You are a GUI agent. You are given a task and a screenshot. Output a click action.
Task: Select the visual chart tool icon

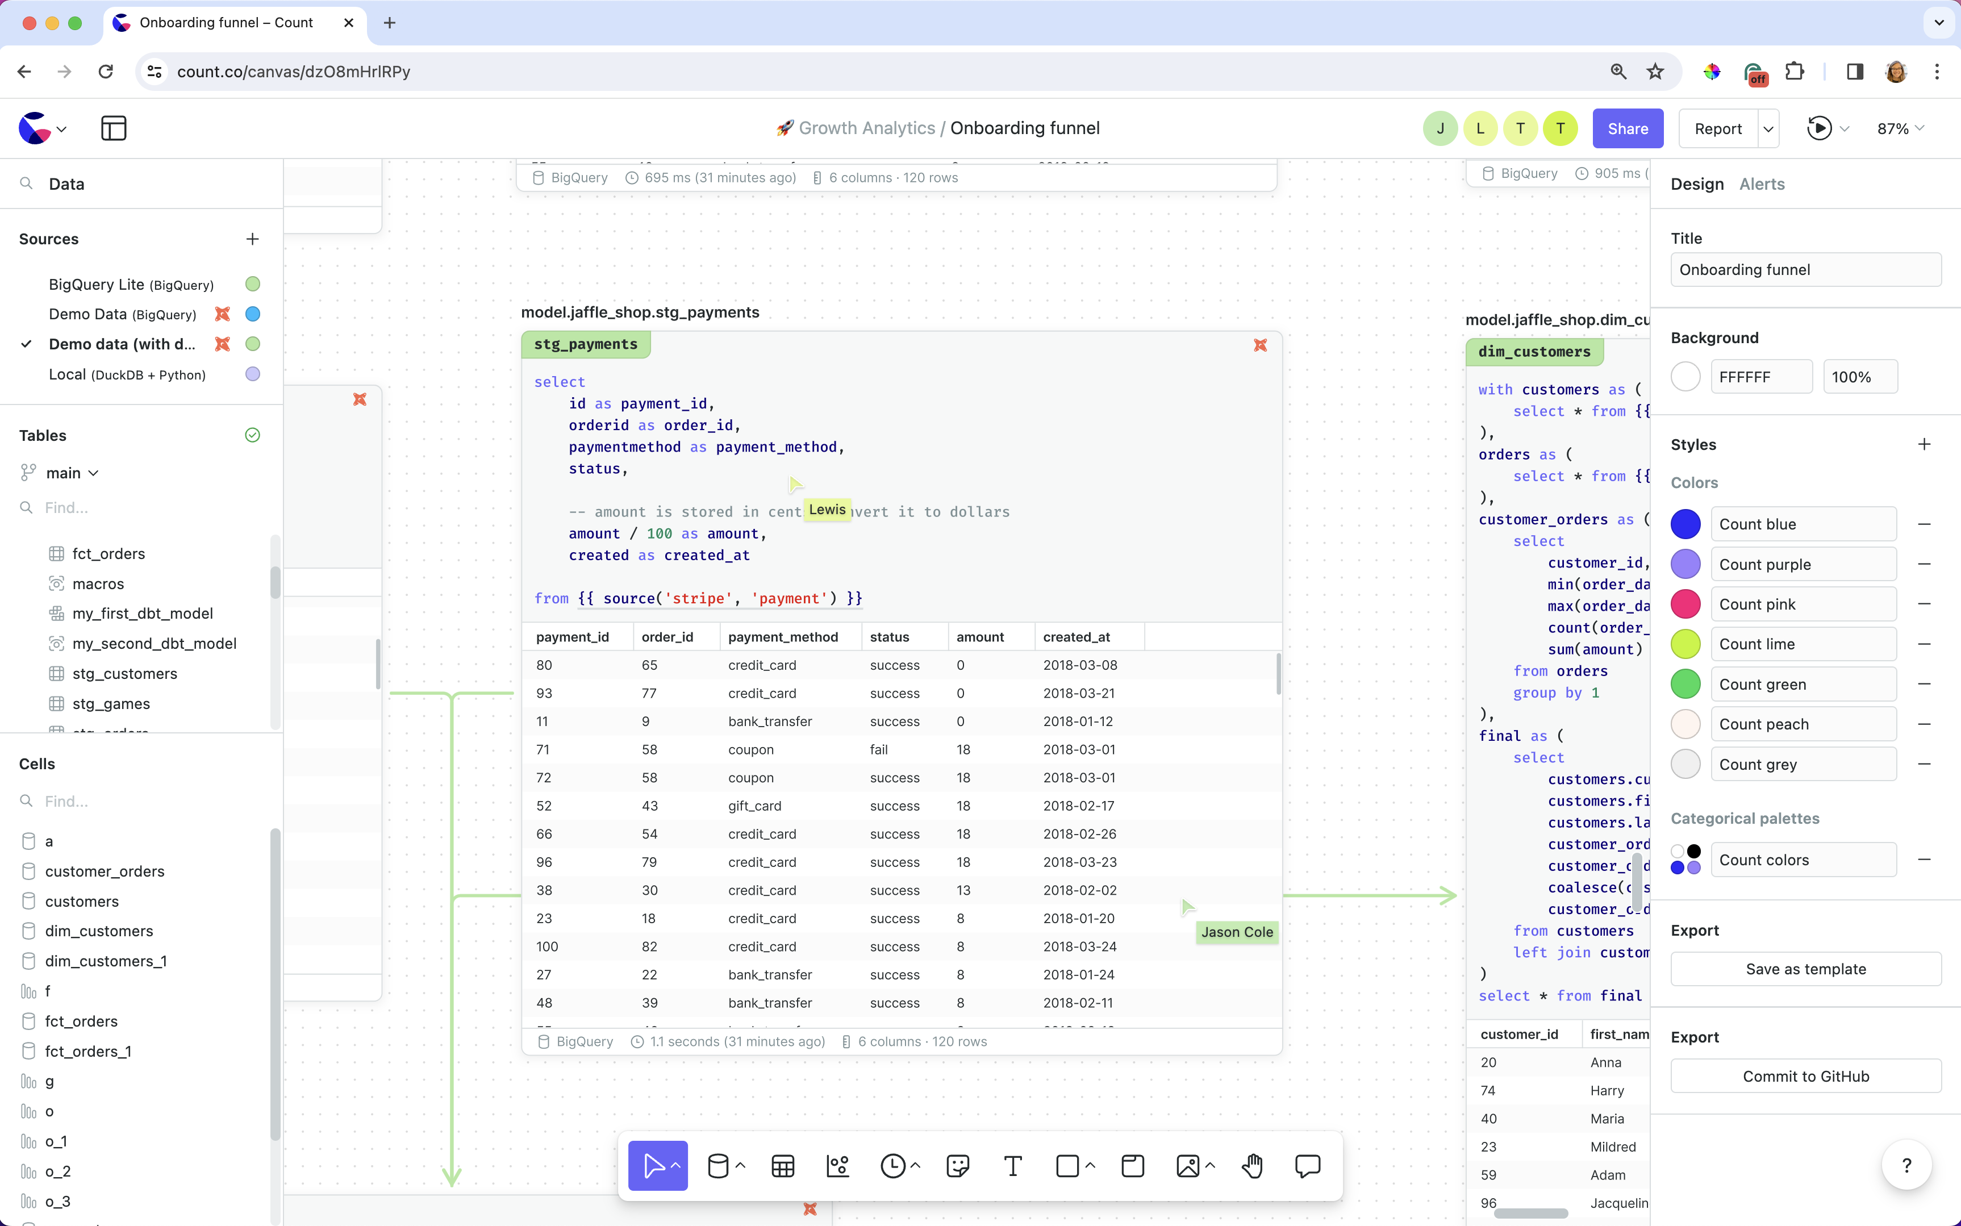tap(837, 1166)
